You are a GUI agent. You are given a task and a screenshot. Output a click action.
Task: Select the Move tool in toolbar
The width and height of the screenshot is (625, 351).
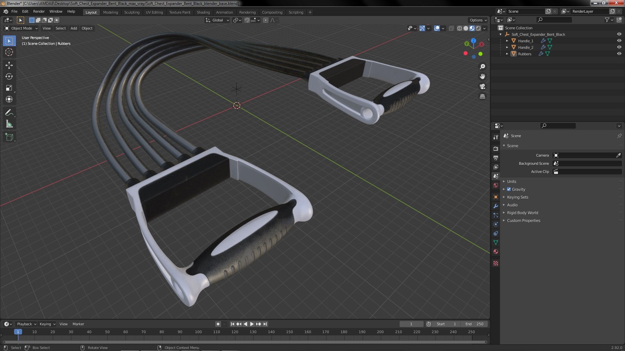coord(9,65)
